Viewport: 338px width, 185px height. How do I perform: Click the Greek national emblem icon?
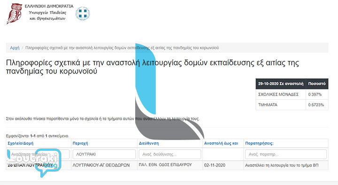coord(83,13)
